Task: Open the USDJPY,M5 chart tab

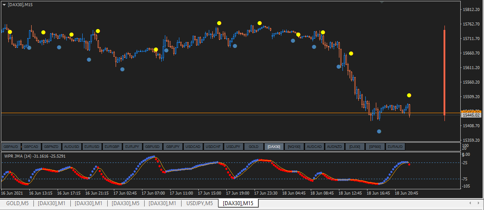Action: (x=200, y=203)
